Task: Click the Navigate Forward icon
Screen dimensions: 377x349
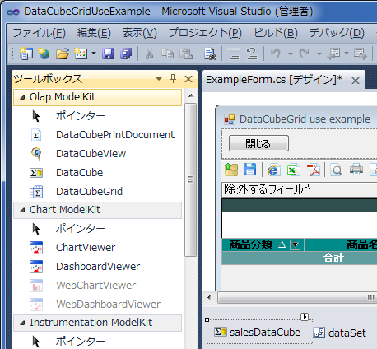Action: (361, 54)
